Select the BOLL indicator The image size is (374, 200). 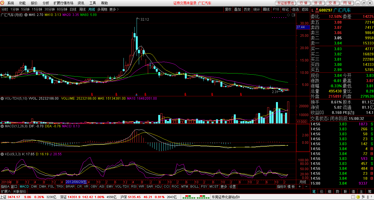[x=194, y=187]
